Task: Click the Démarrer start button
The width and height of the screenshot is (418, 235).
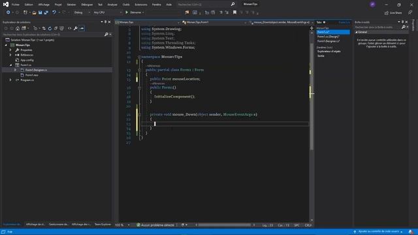Action: tap(135, 12)
